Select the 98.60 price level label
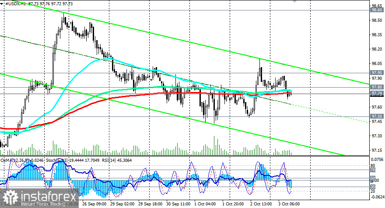Image resolution: width=385 pixels, height=208 pixels. click(x=377, y=10)
